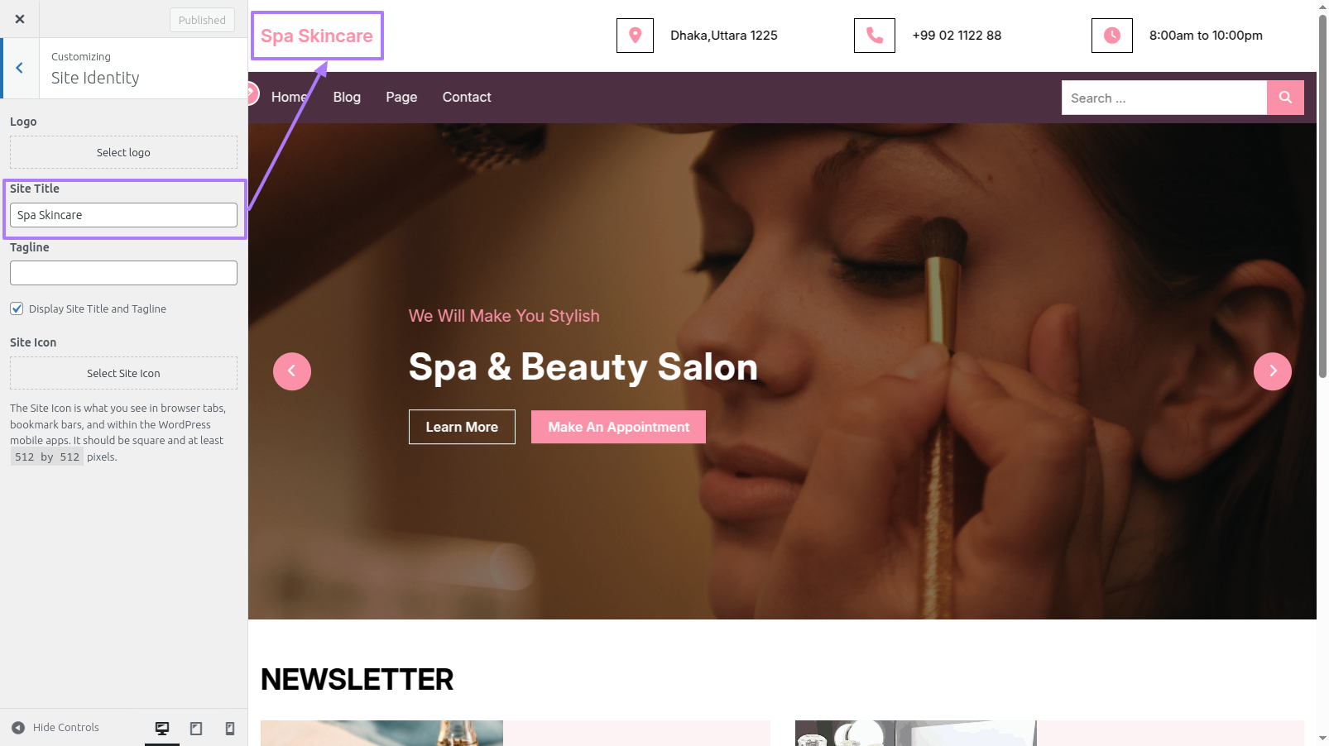
Task: Switch to desktop preview mode
Action: coord(162,728)
